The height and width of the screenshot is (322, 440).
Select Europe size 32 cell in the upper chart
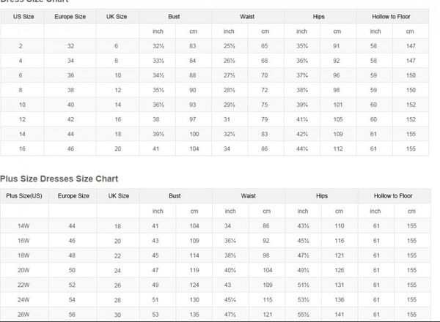[x=70, y=46]
